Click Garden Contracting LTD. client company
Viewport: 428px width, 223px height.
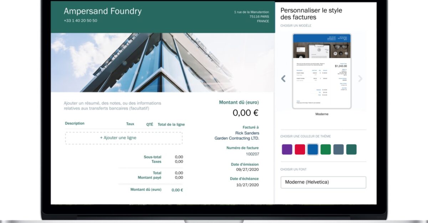237,138
